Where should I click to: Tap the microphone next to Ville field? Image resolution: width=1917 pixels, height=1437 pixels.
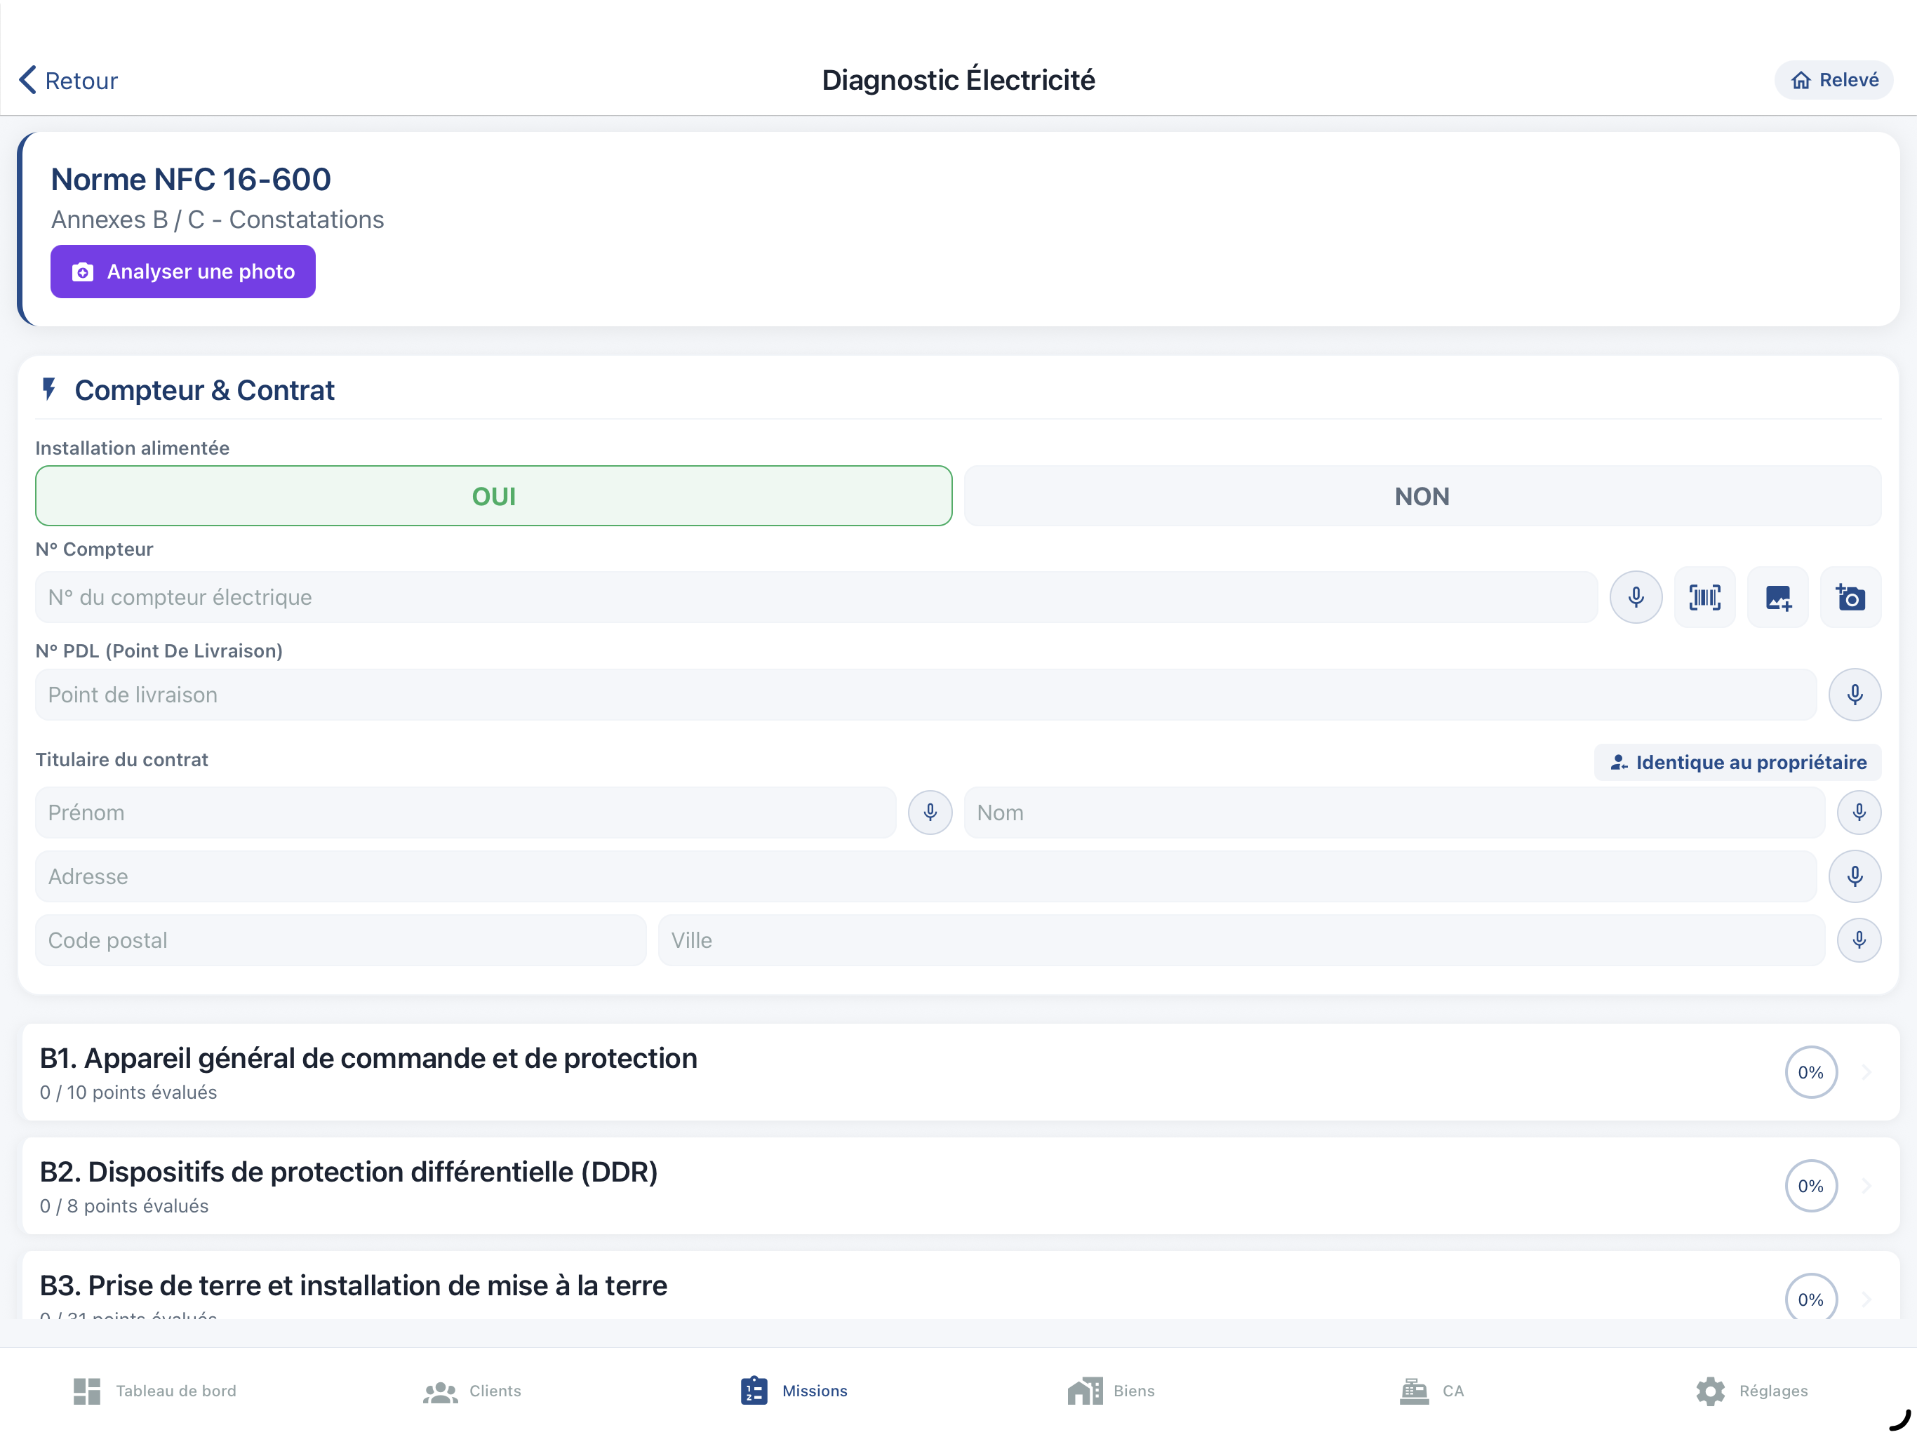[1858, 940]
